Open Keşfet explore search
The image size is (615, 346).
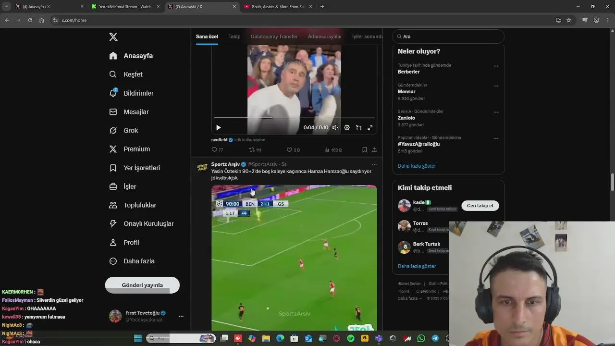click(126, 74)
